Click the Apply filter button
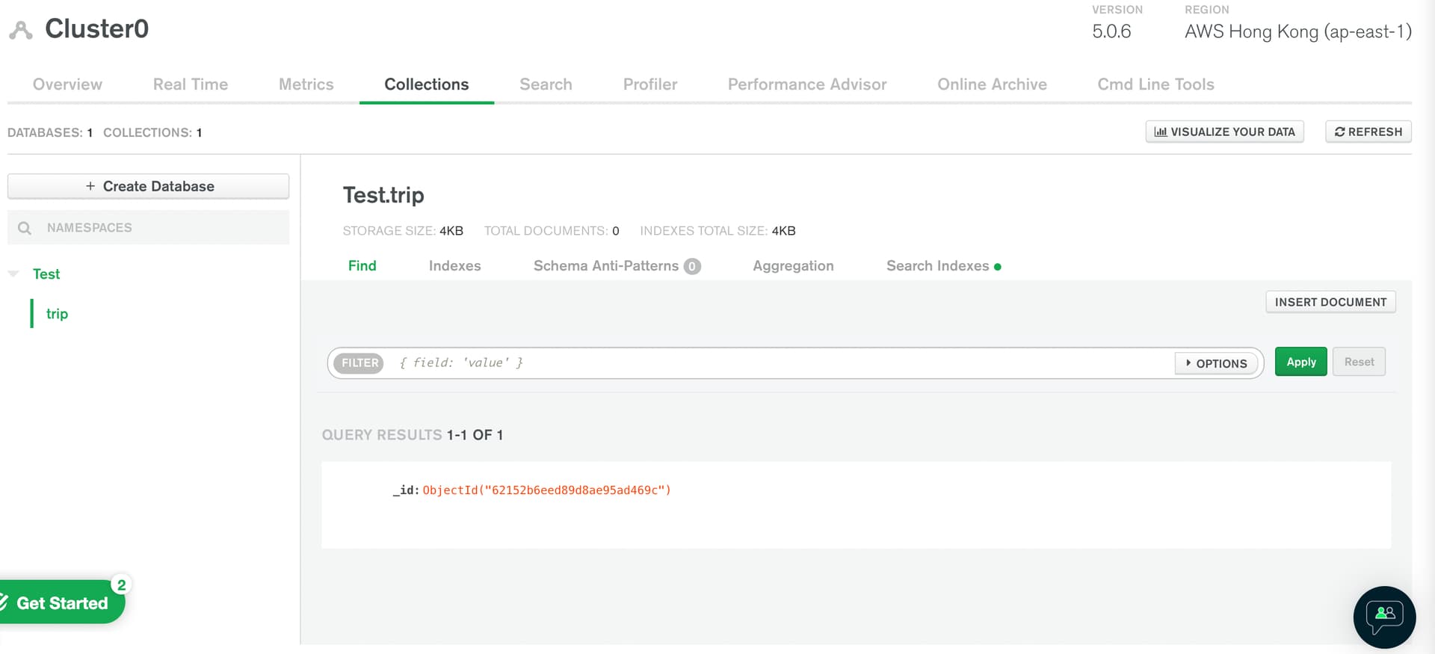1435x654 pixels. [1300, 362]
